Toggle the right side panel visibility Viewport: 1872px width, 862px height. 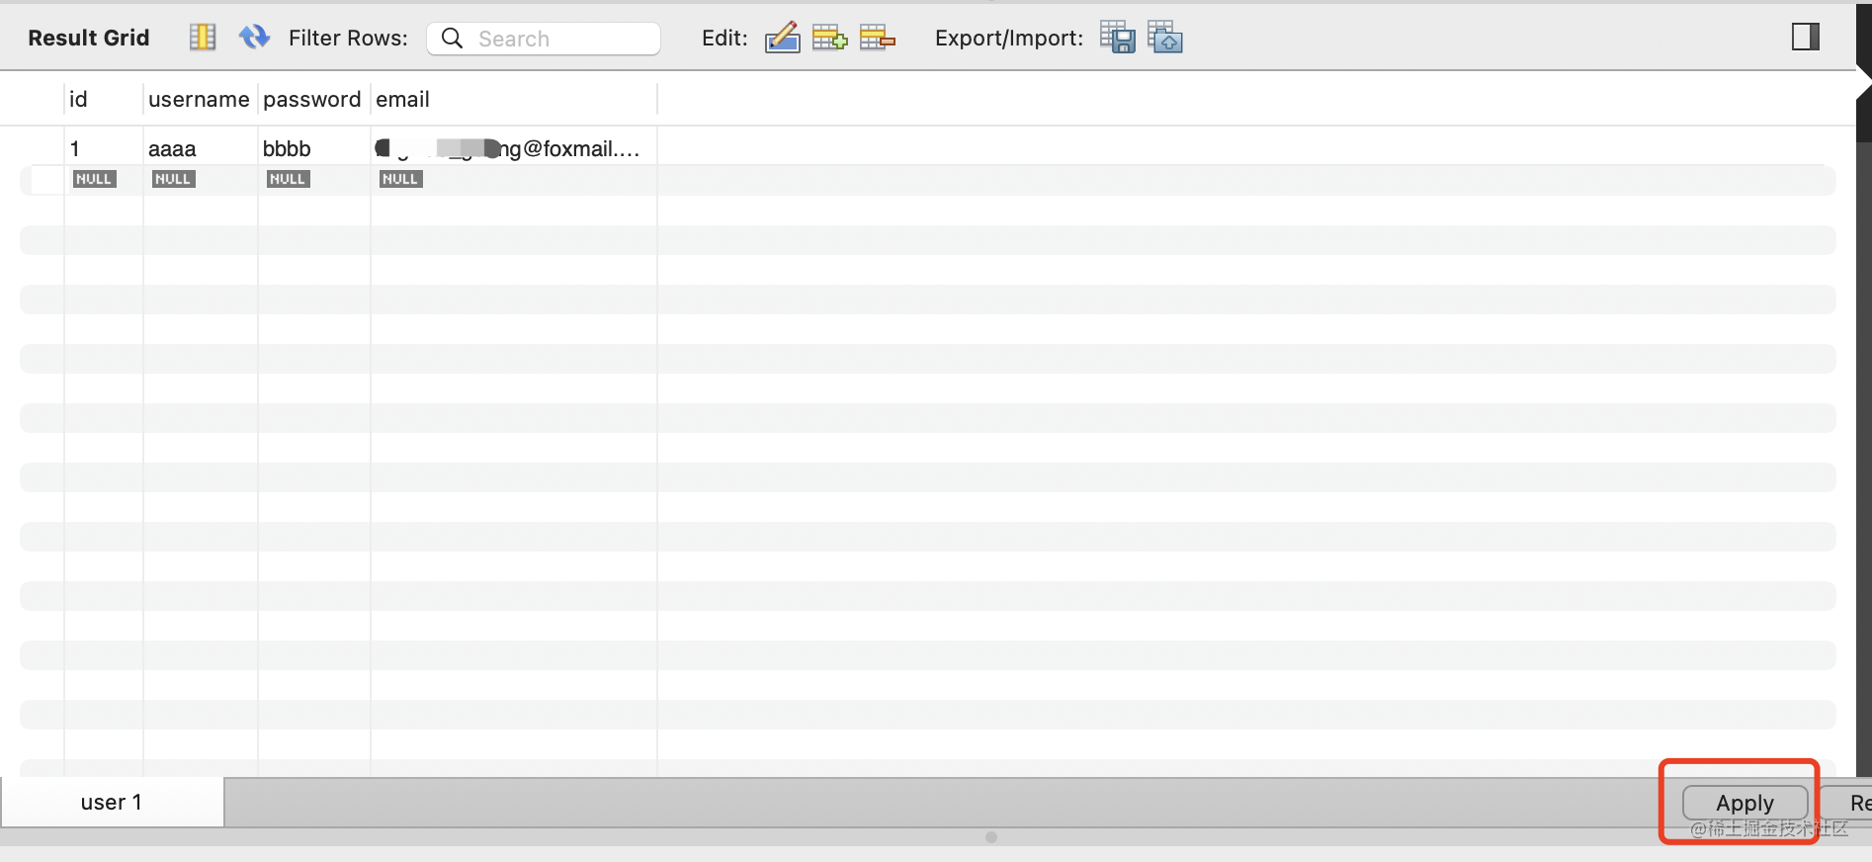pos(1805,38)
